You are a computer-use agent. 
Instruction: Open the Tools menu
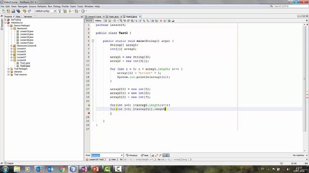[80, 6]
